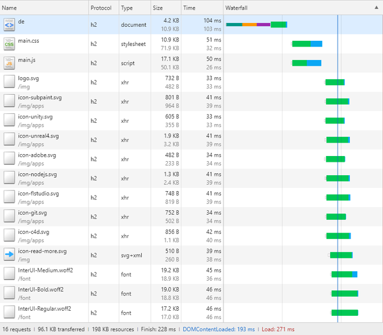Select the icon-c4d.svg request name
Image resolution: width=383 pixels, height=335 pixels.
pyautogui.click(x=33, y=232)
